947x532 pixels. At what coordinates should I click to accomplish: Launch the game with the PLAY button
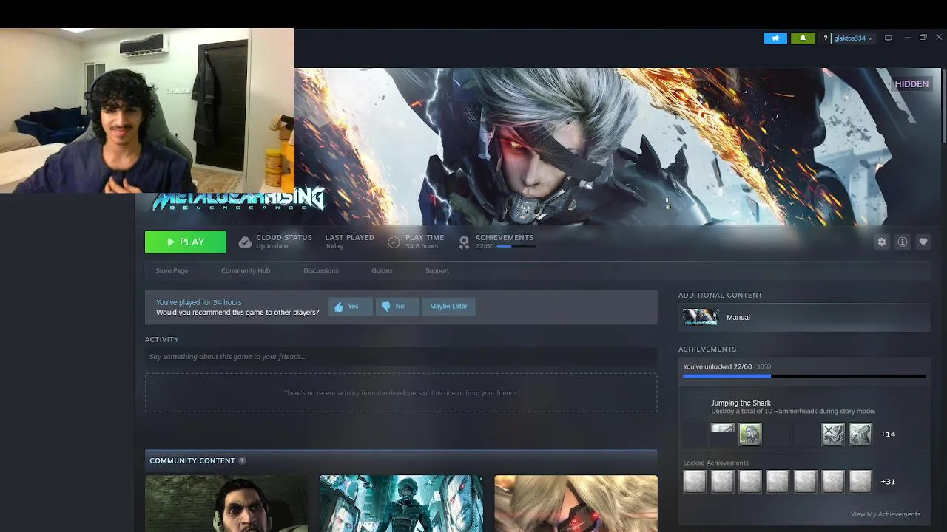(x=186, y=242)
